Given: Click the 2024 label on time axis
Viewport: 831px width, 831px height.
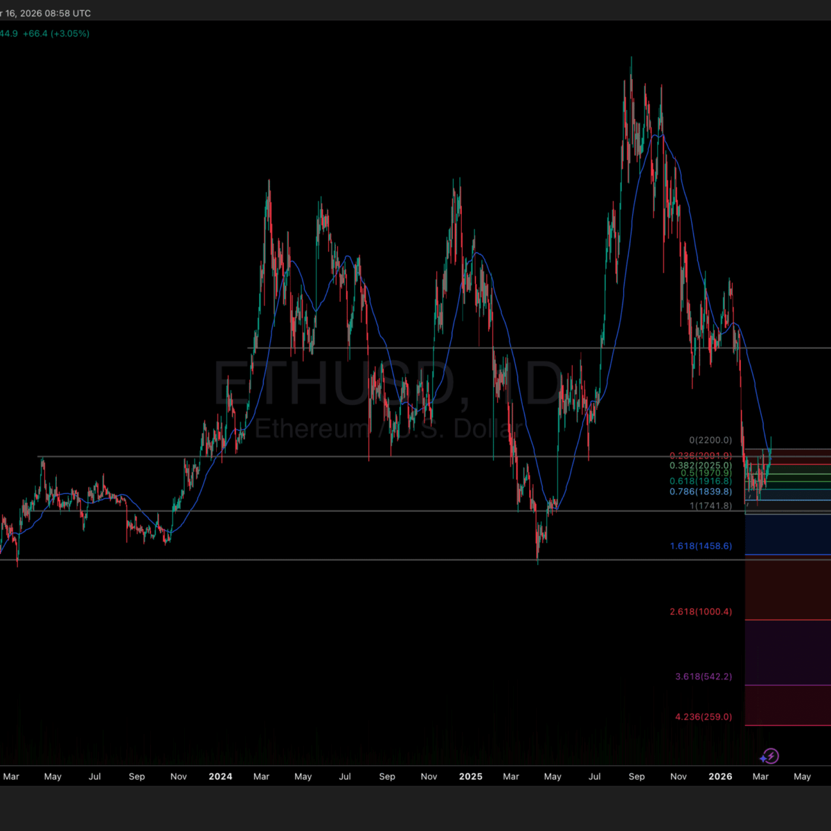Looking at the screenshot, I should 220,776.
